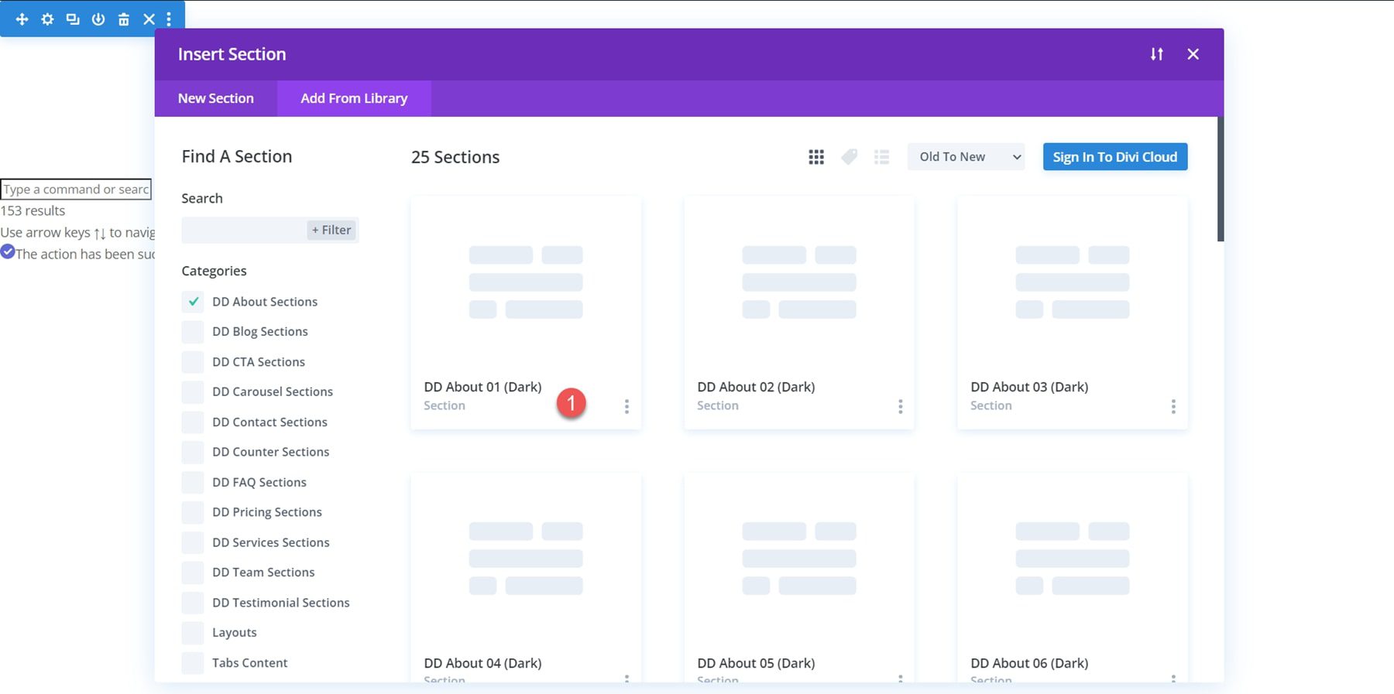Select the DD About 02 (Dark) thumbnail
Image resolution: width=1394 pixels, height=694 pixels.
(x=798, y=282)
